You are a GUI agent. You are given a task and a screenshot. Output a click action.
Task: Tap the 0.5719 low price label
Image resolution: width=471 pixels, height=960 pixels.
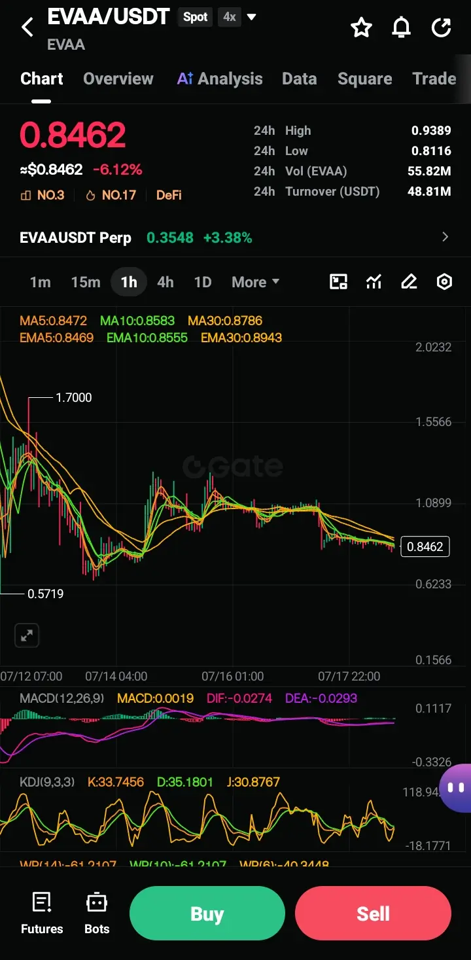coord(46,594)
